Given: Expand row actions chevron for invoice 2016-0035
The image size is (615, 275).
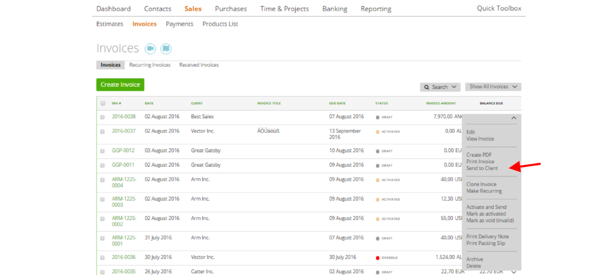Looking at the screenshot, I should pyautogui.click(x=514, y=272).
